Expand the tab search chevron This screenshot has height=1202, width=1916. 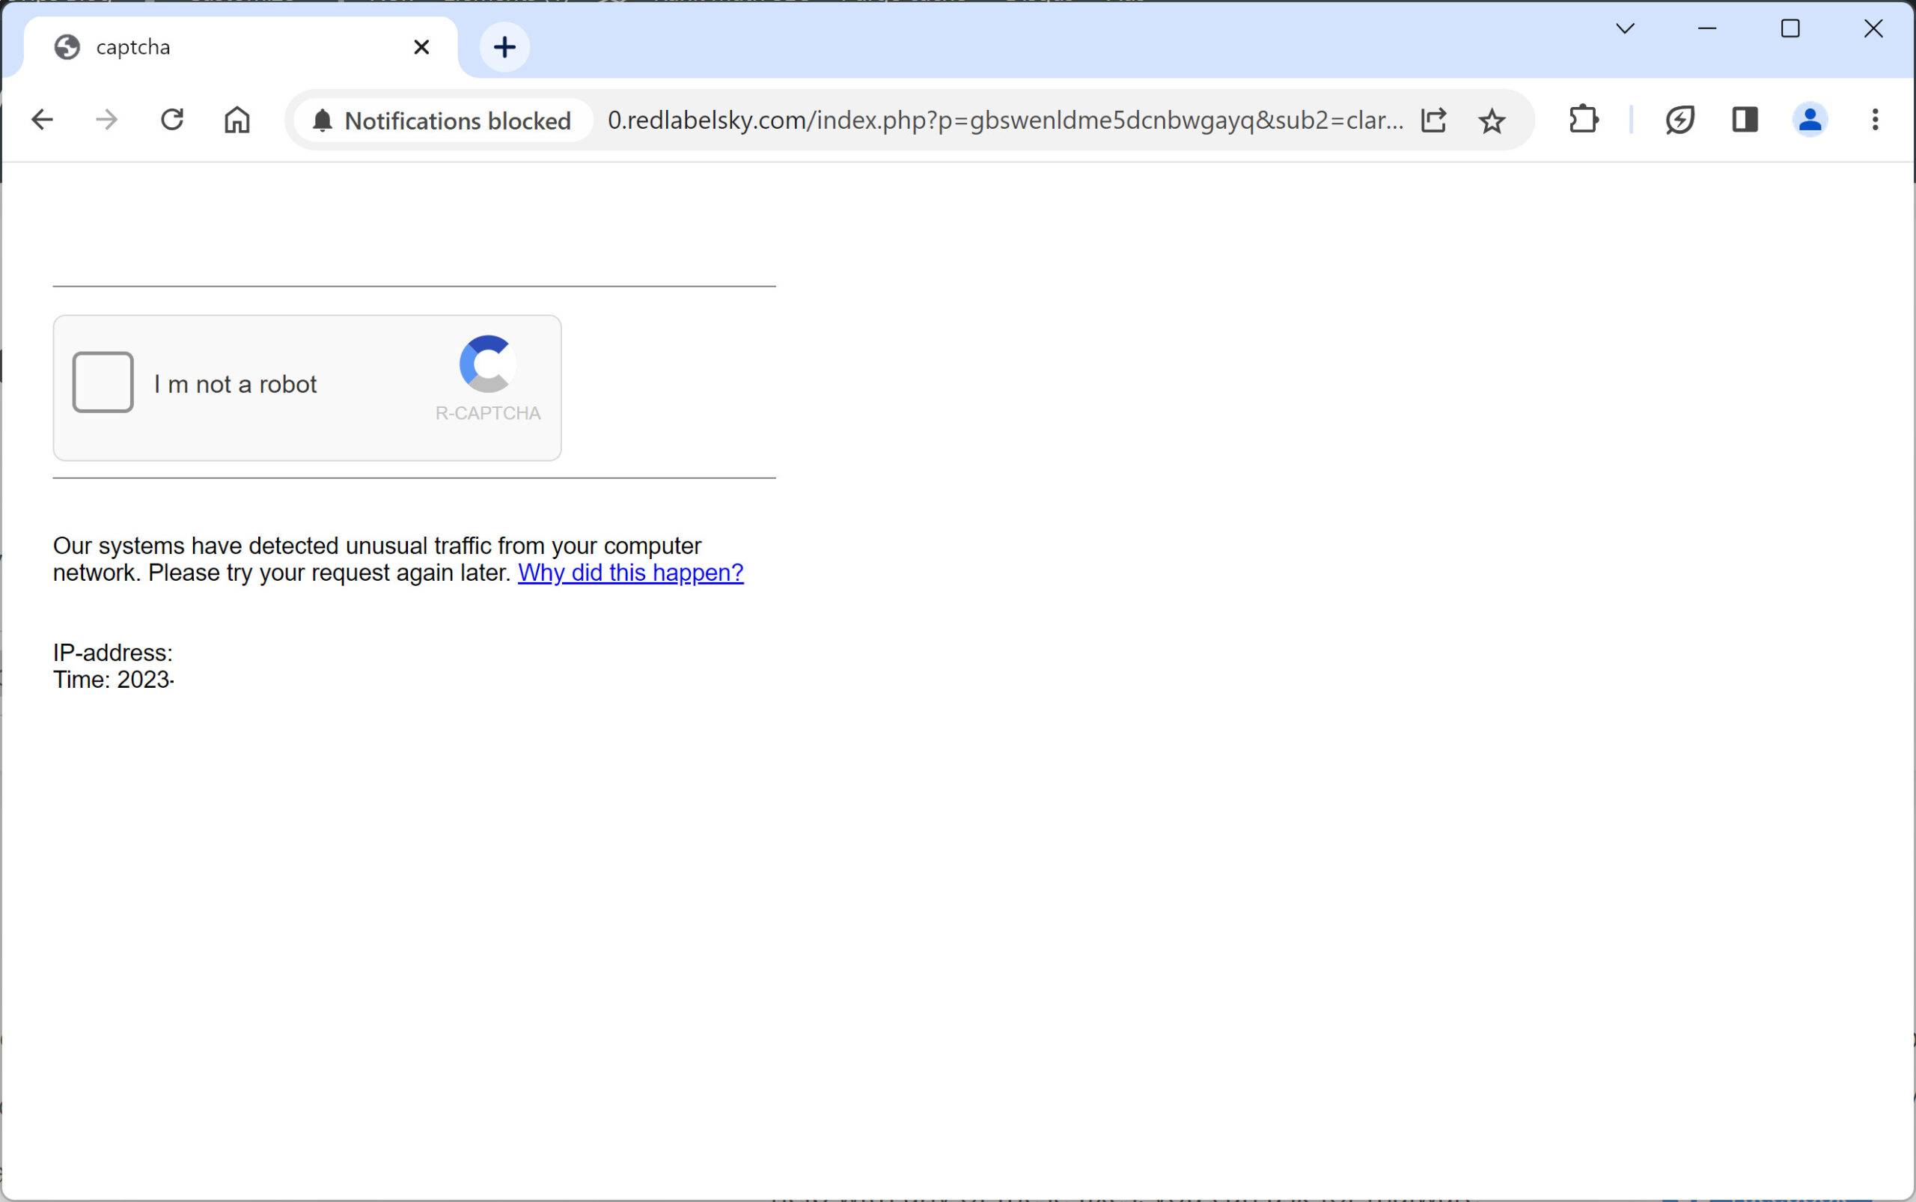point(1625,29)
